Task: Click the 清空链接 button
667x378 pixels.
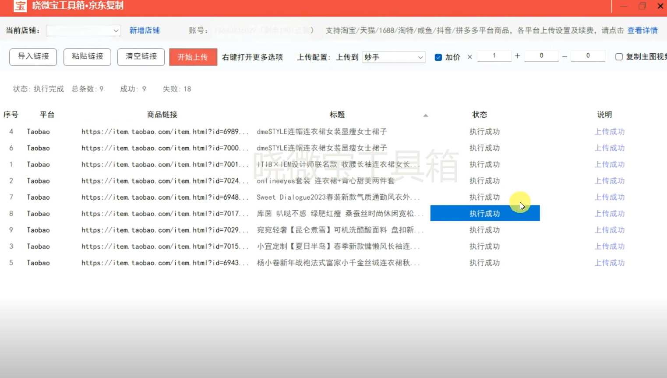Action: [141, 57]
